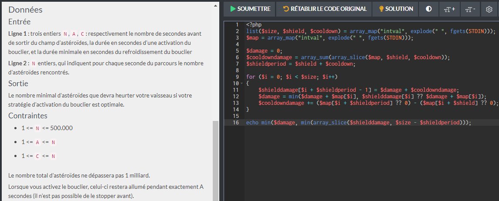Click the play triangle icon in SOUMETTRE

pyautogui.click(x=233, y=9)
